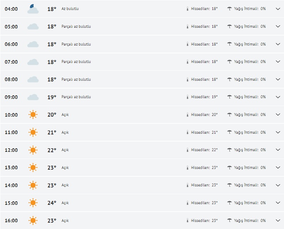Click the thermometer icon in 05:00 row
This screenshot has height=229, width=284.
point(187,27)
